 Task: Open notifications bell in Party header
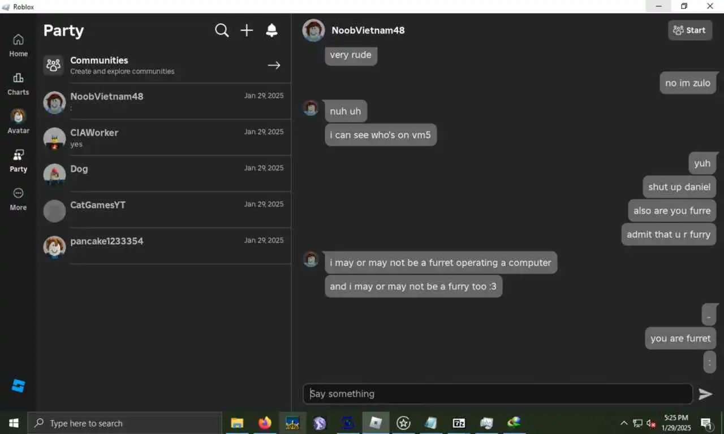coord(271,31)
